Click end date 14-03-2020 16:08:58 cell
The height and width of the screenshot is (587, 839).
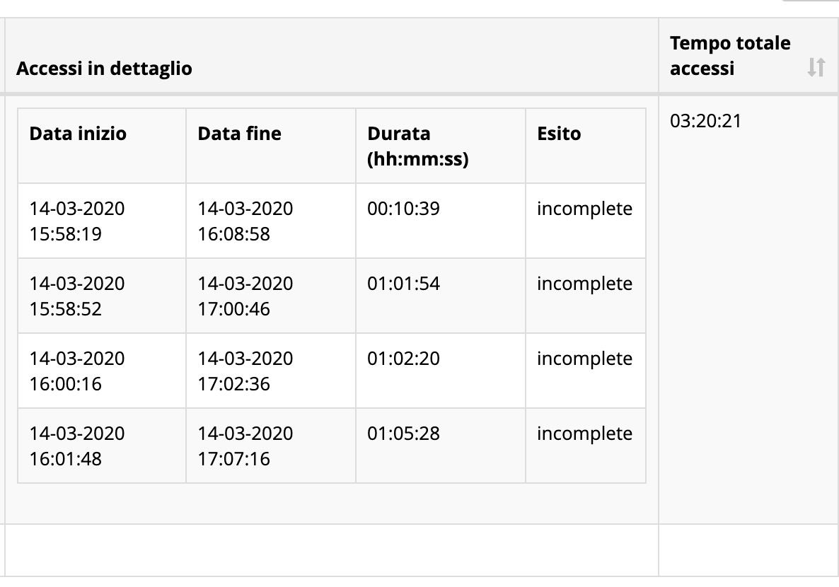coord(245,221)
